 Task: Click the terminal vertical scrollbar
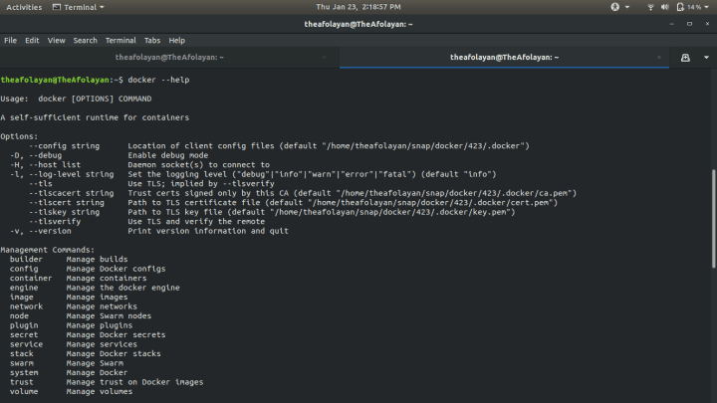[x=712, y=219]
